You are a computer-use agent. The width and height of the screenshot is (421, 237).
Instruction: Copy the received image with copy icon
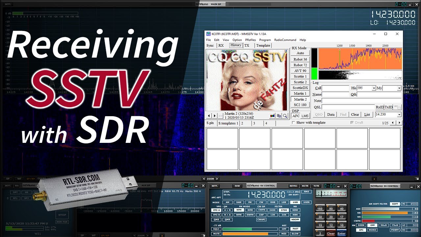279,116
